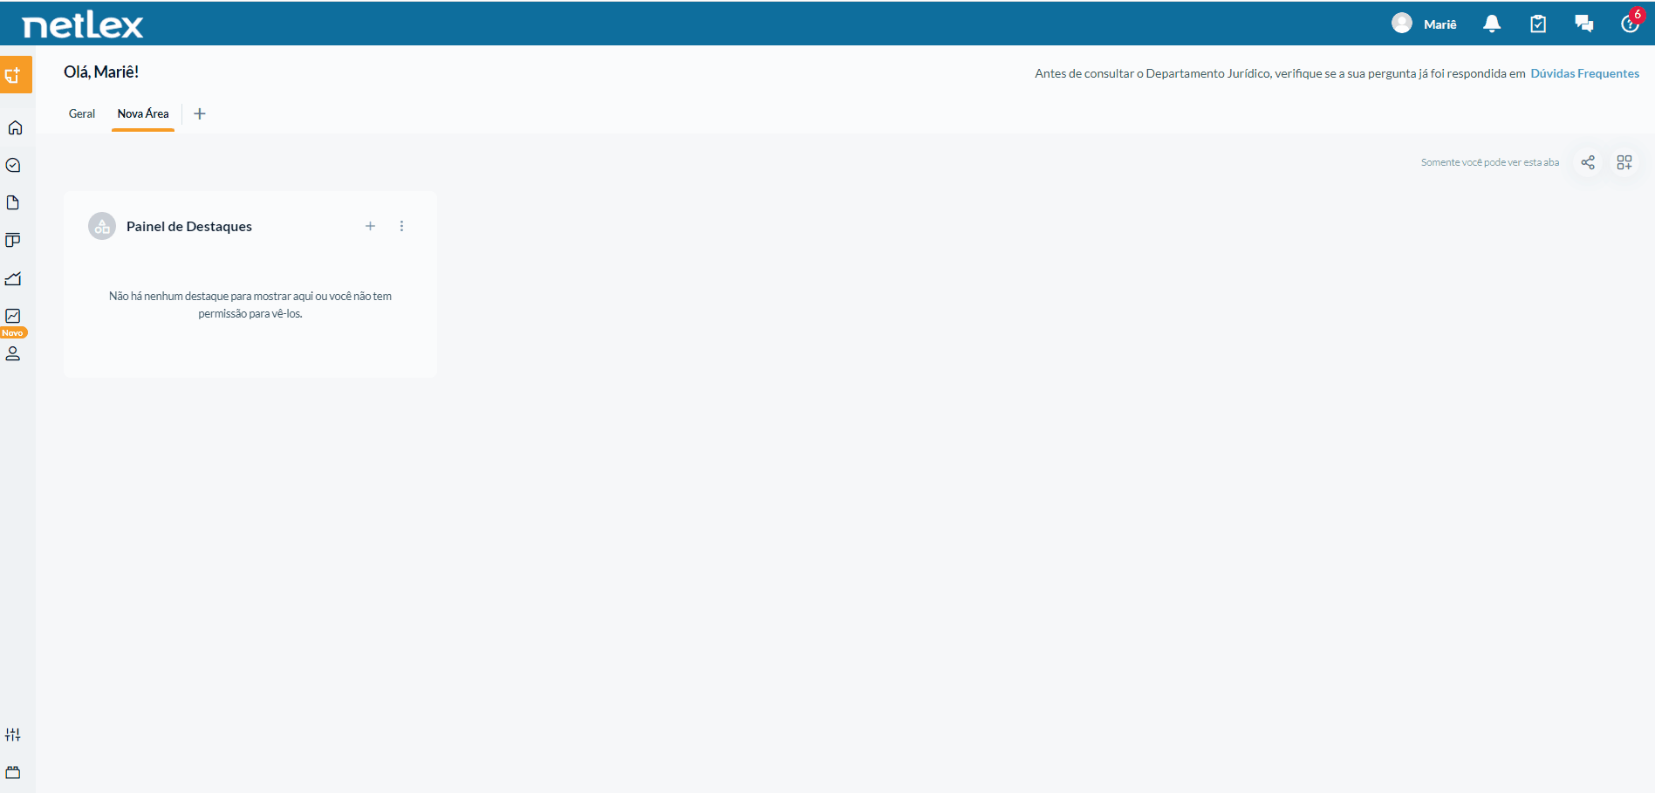Open the tasks checkmark circle sidebar icon
The image size is (1655, 793).
[x=13, y=165]
